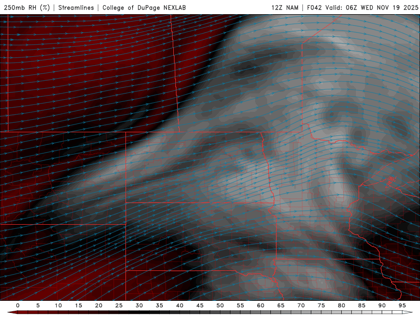Click the '12Z NAM' model label

coord(285,7)
